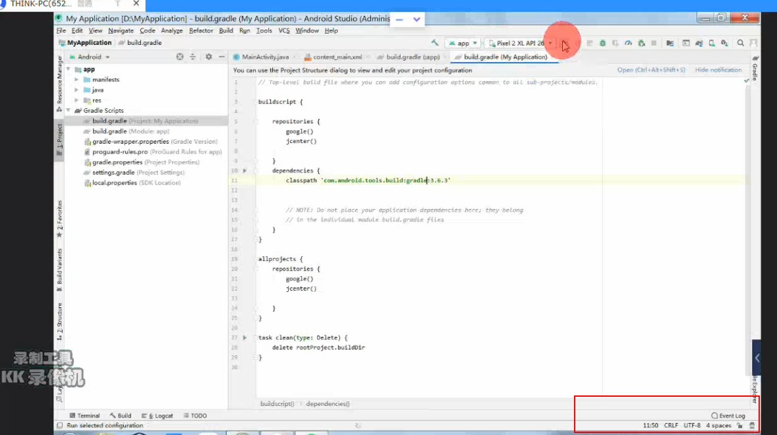Open the app run configuration dropdown

click(463, 43)
